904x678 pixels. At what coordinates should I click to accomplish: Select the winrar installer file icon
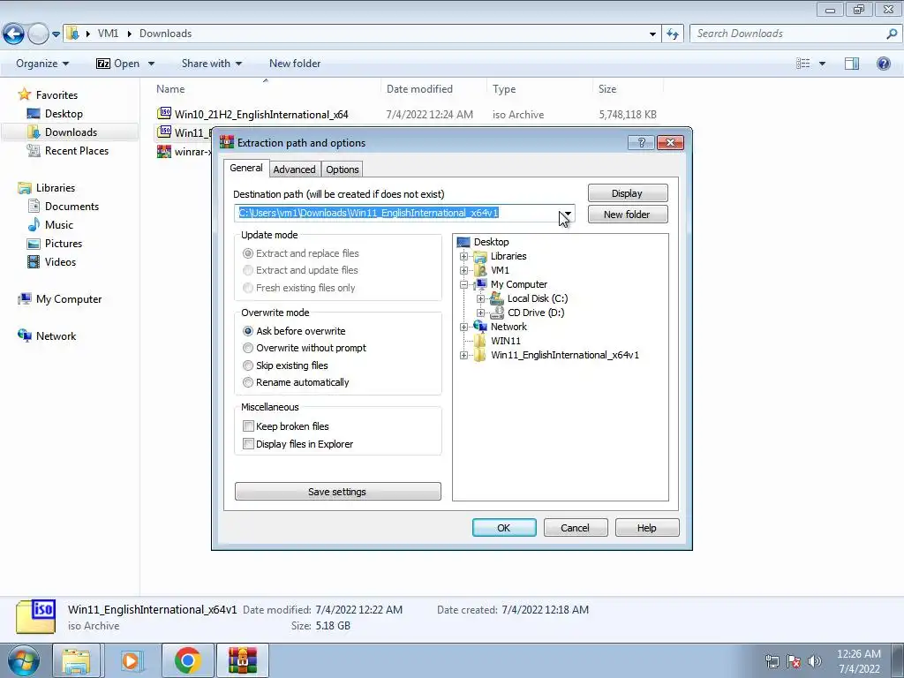click(164, 151)
